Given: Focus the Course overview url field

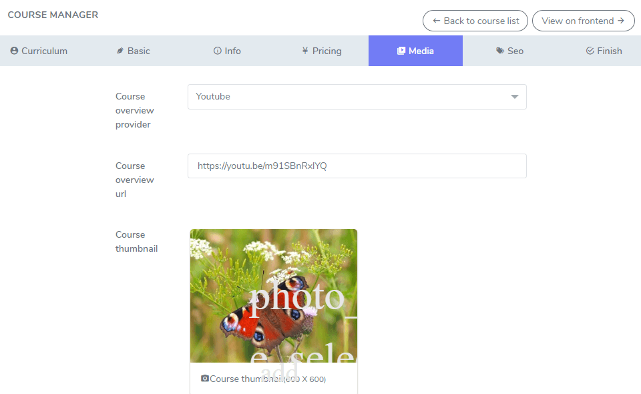Looking at the screenshot, I should [357, 166].
